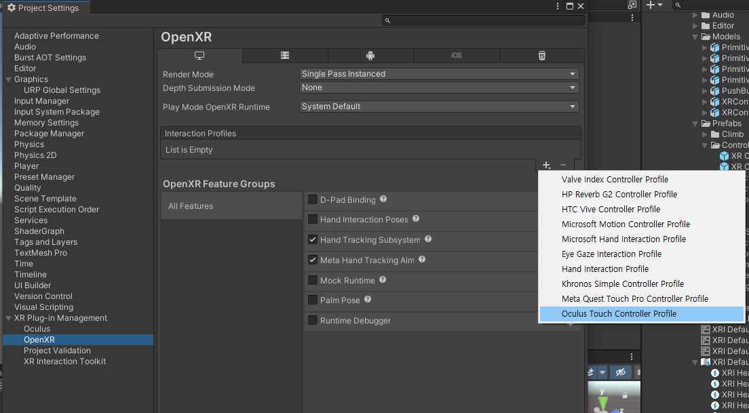The height and width of the screenshot is (413, 749).
Task: Open Project Settings window kebab menu
Action: pos(558,6)
